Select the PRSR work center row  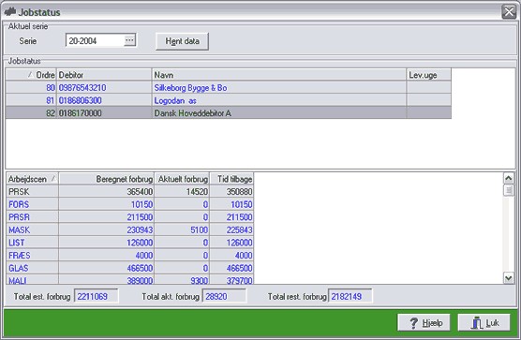[130, 216]
